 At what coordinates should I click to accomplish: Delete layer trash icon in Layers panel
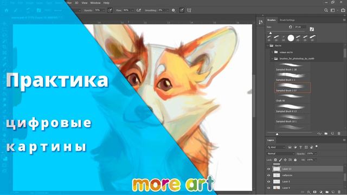tap(339, 192)
